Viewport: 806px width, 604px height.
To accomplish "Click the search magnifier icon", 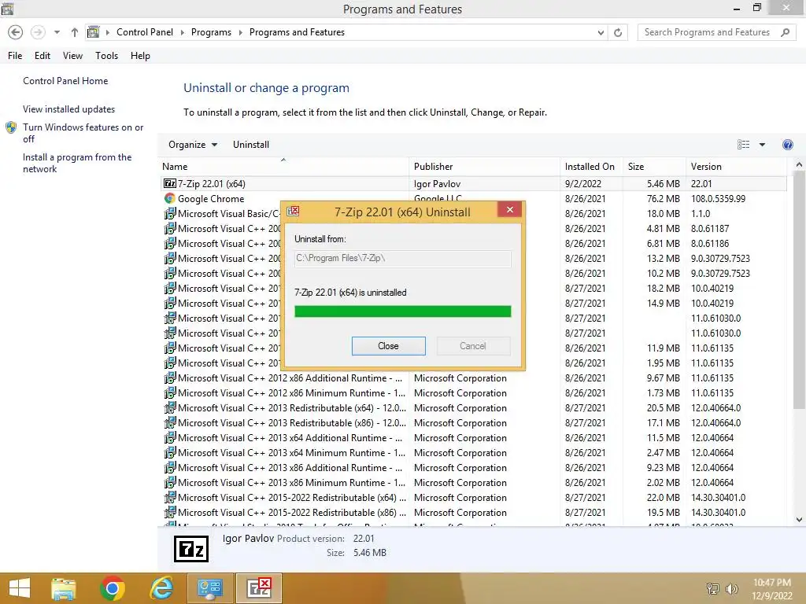I will [x=785, y=32].
